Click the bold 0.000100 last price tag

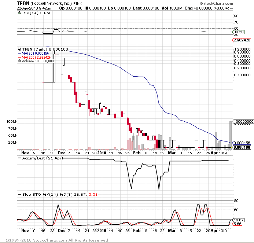242,147
